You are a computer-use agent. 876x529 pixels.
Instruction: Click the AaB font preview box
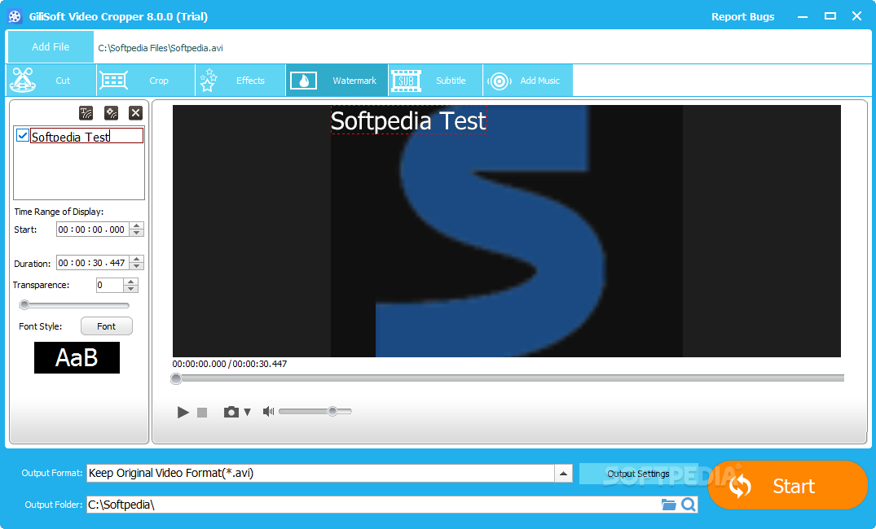77,358
